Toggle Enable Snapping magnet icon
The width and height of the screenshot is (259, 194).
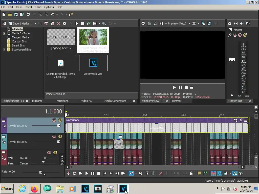213,173
